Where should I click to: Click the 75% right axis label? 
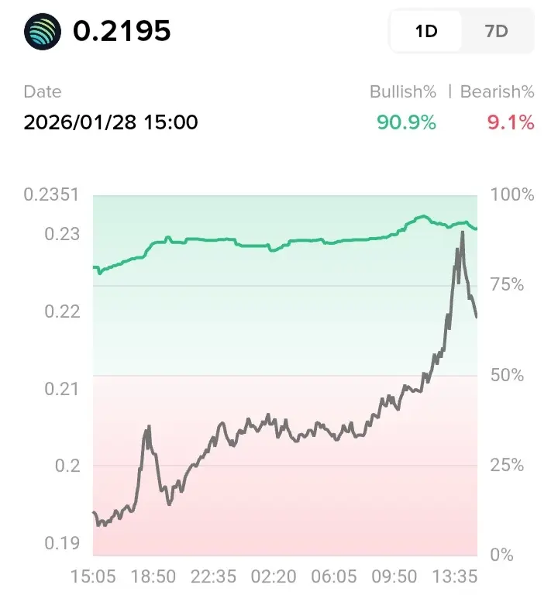click(x=507, y=284)
